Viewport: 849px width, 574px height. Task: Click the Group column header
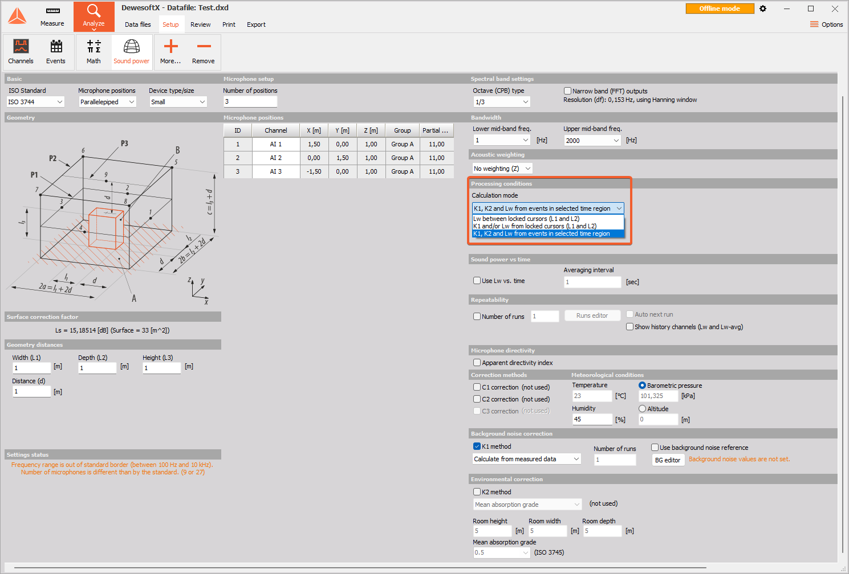point(403,130)
